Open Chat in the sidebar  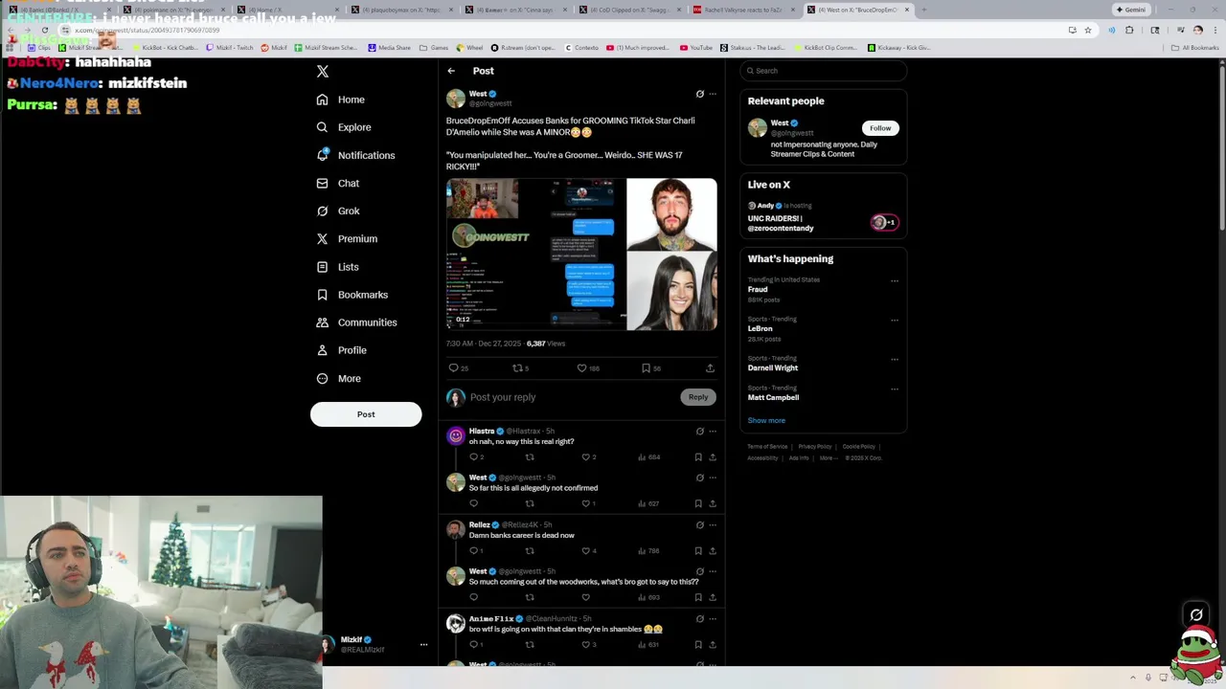tap(337, 183)
